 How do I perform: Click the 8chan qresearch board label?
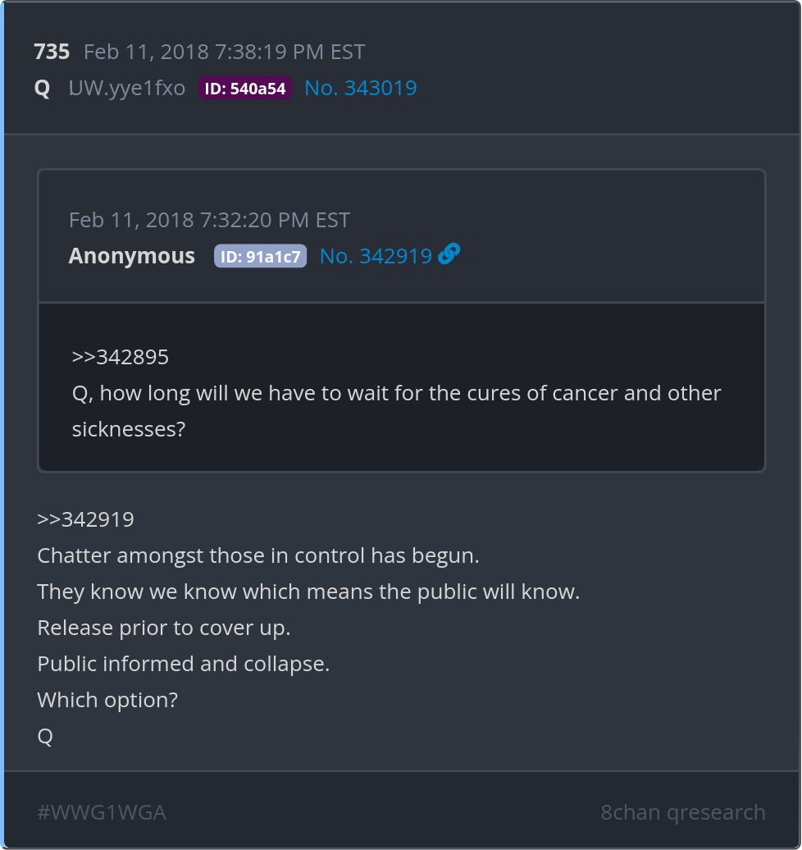point(682,812)
